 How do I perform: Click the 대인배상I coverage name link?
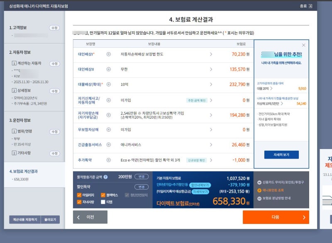[x=86, y=54]
